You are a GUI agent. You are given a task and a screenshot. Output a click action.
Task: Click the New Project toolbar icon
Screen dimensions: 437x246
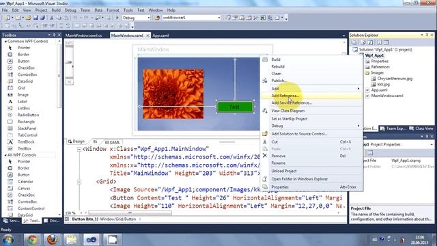click(x=7, y=18)
